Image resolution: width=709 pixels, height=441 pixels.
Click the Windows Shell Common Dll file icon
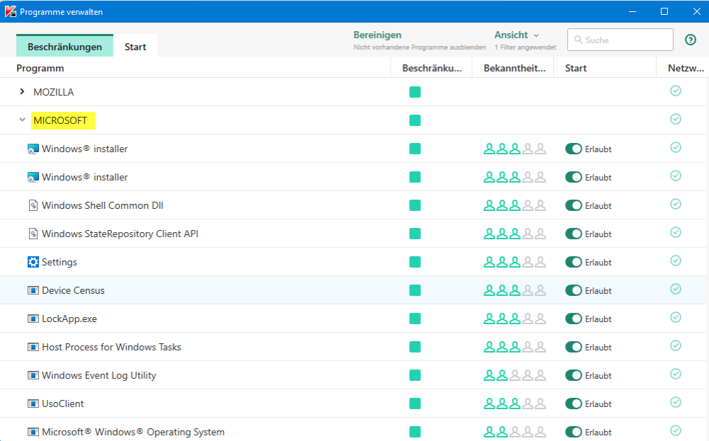(x=33, y=205)
